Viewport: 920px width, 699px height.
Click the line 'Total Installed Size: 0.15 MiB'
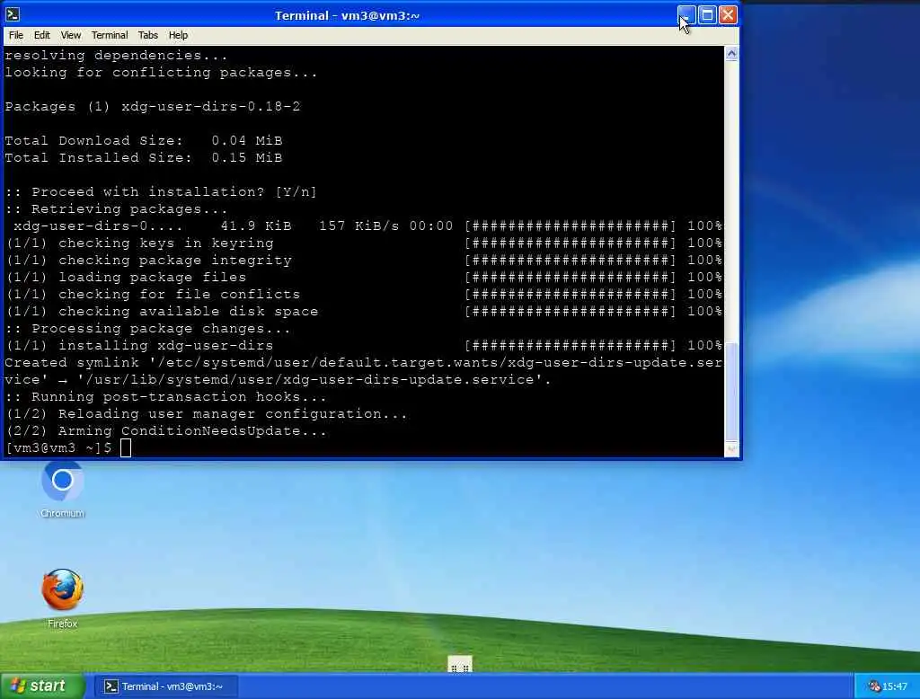(144, 157)
